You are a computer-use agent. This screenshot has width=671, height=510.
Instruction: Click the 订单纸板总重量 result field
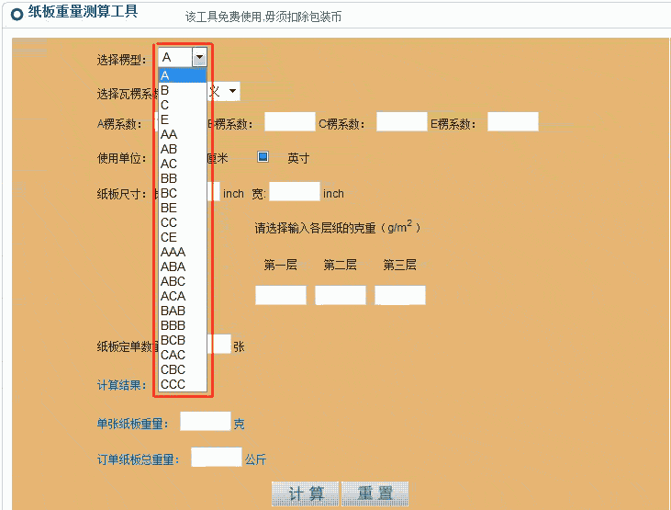(x=216, y=457)
